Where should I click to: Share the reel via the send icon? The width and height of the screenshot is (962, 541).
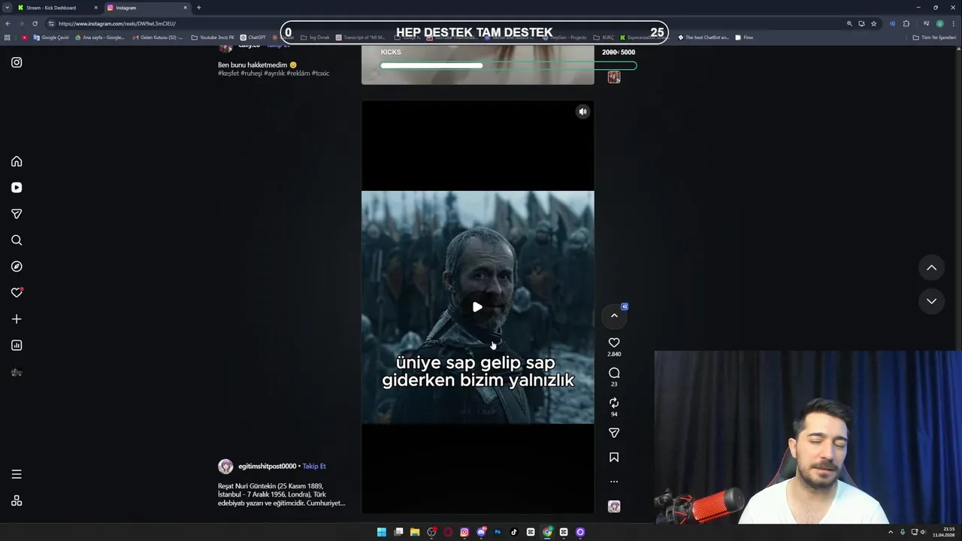click(x=614, y=433)
